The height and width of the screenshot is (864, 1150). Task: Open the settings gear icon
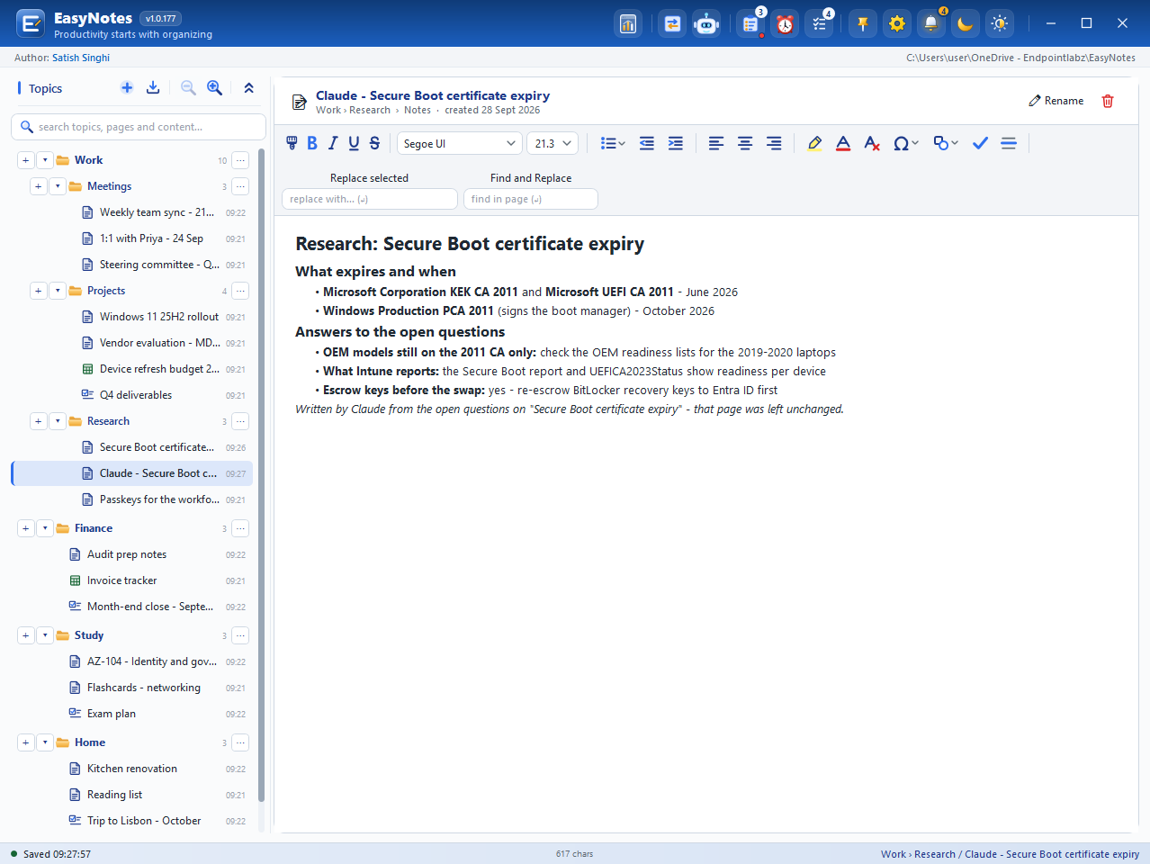tap(897, 24)
